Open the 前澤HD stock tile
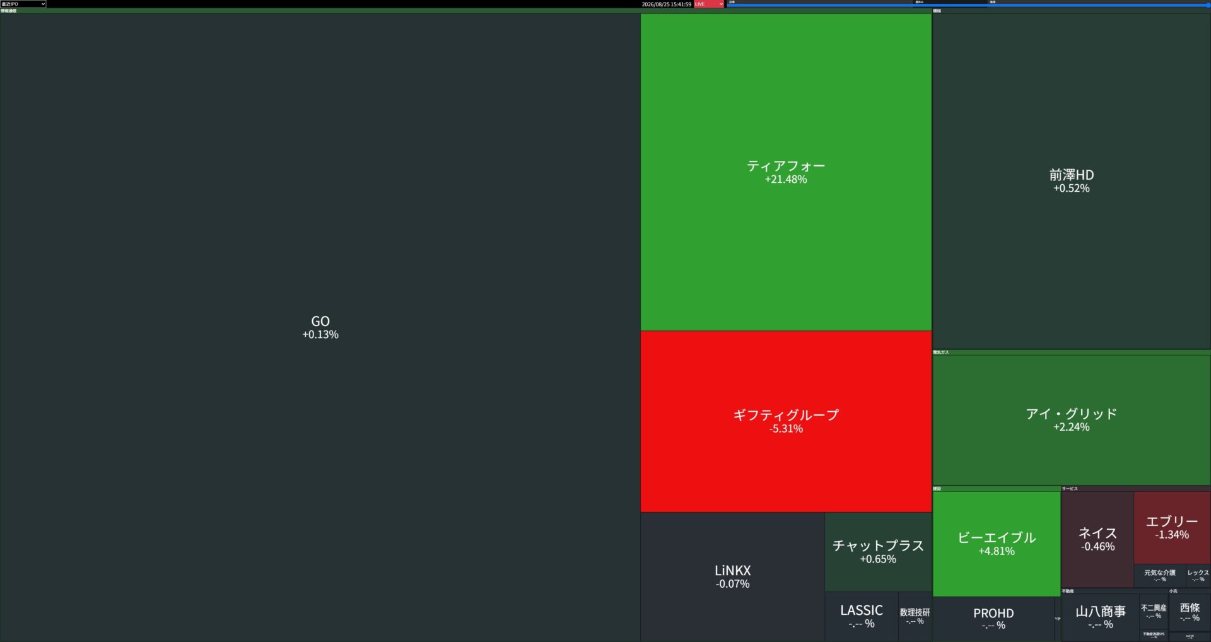 (1072, 181)
